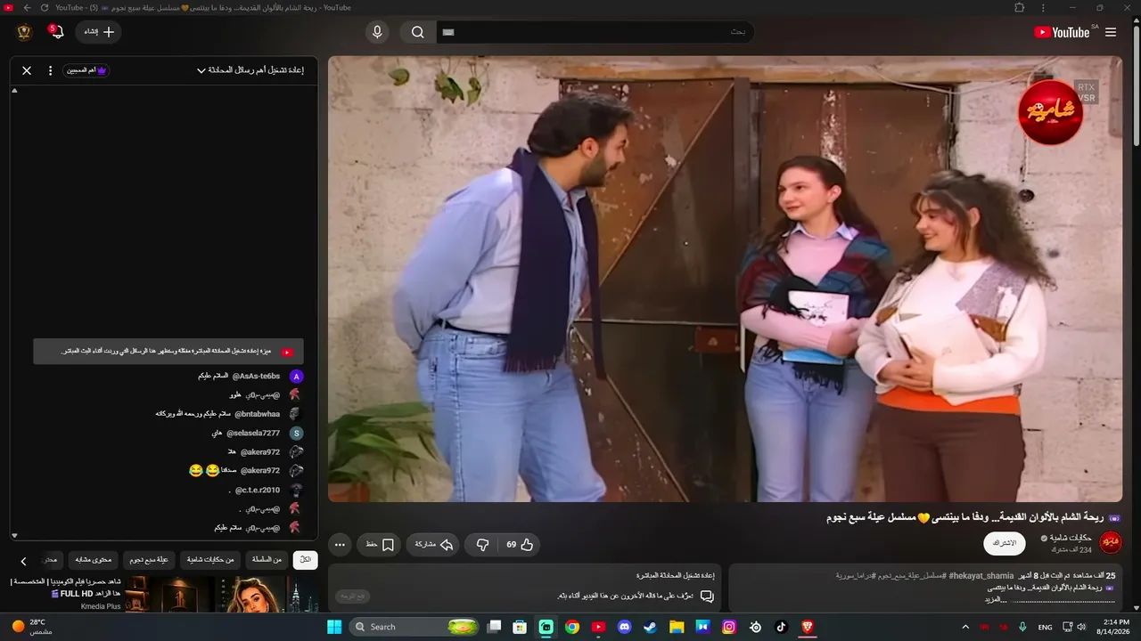Screen dimensions: 1141x641
Task: Open the live chat replay speech-bubble icon
Action: (706, 596)
